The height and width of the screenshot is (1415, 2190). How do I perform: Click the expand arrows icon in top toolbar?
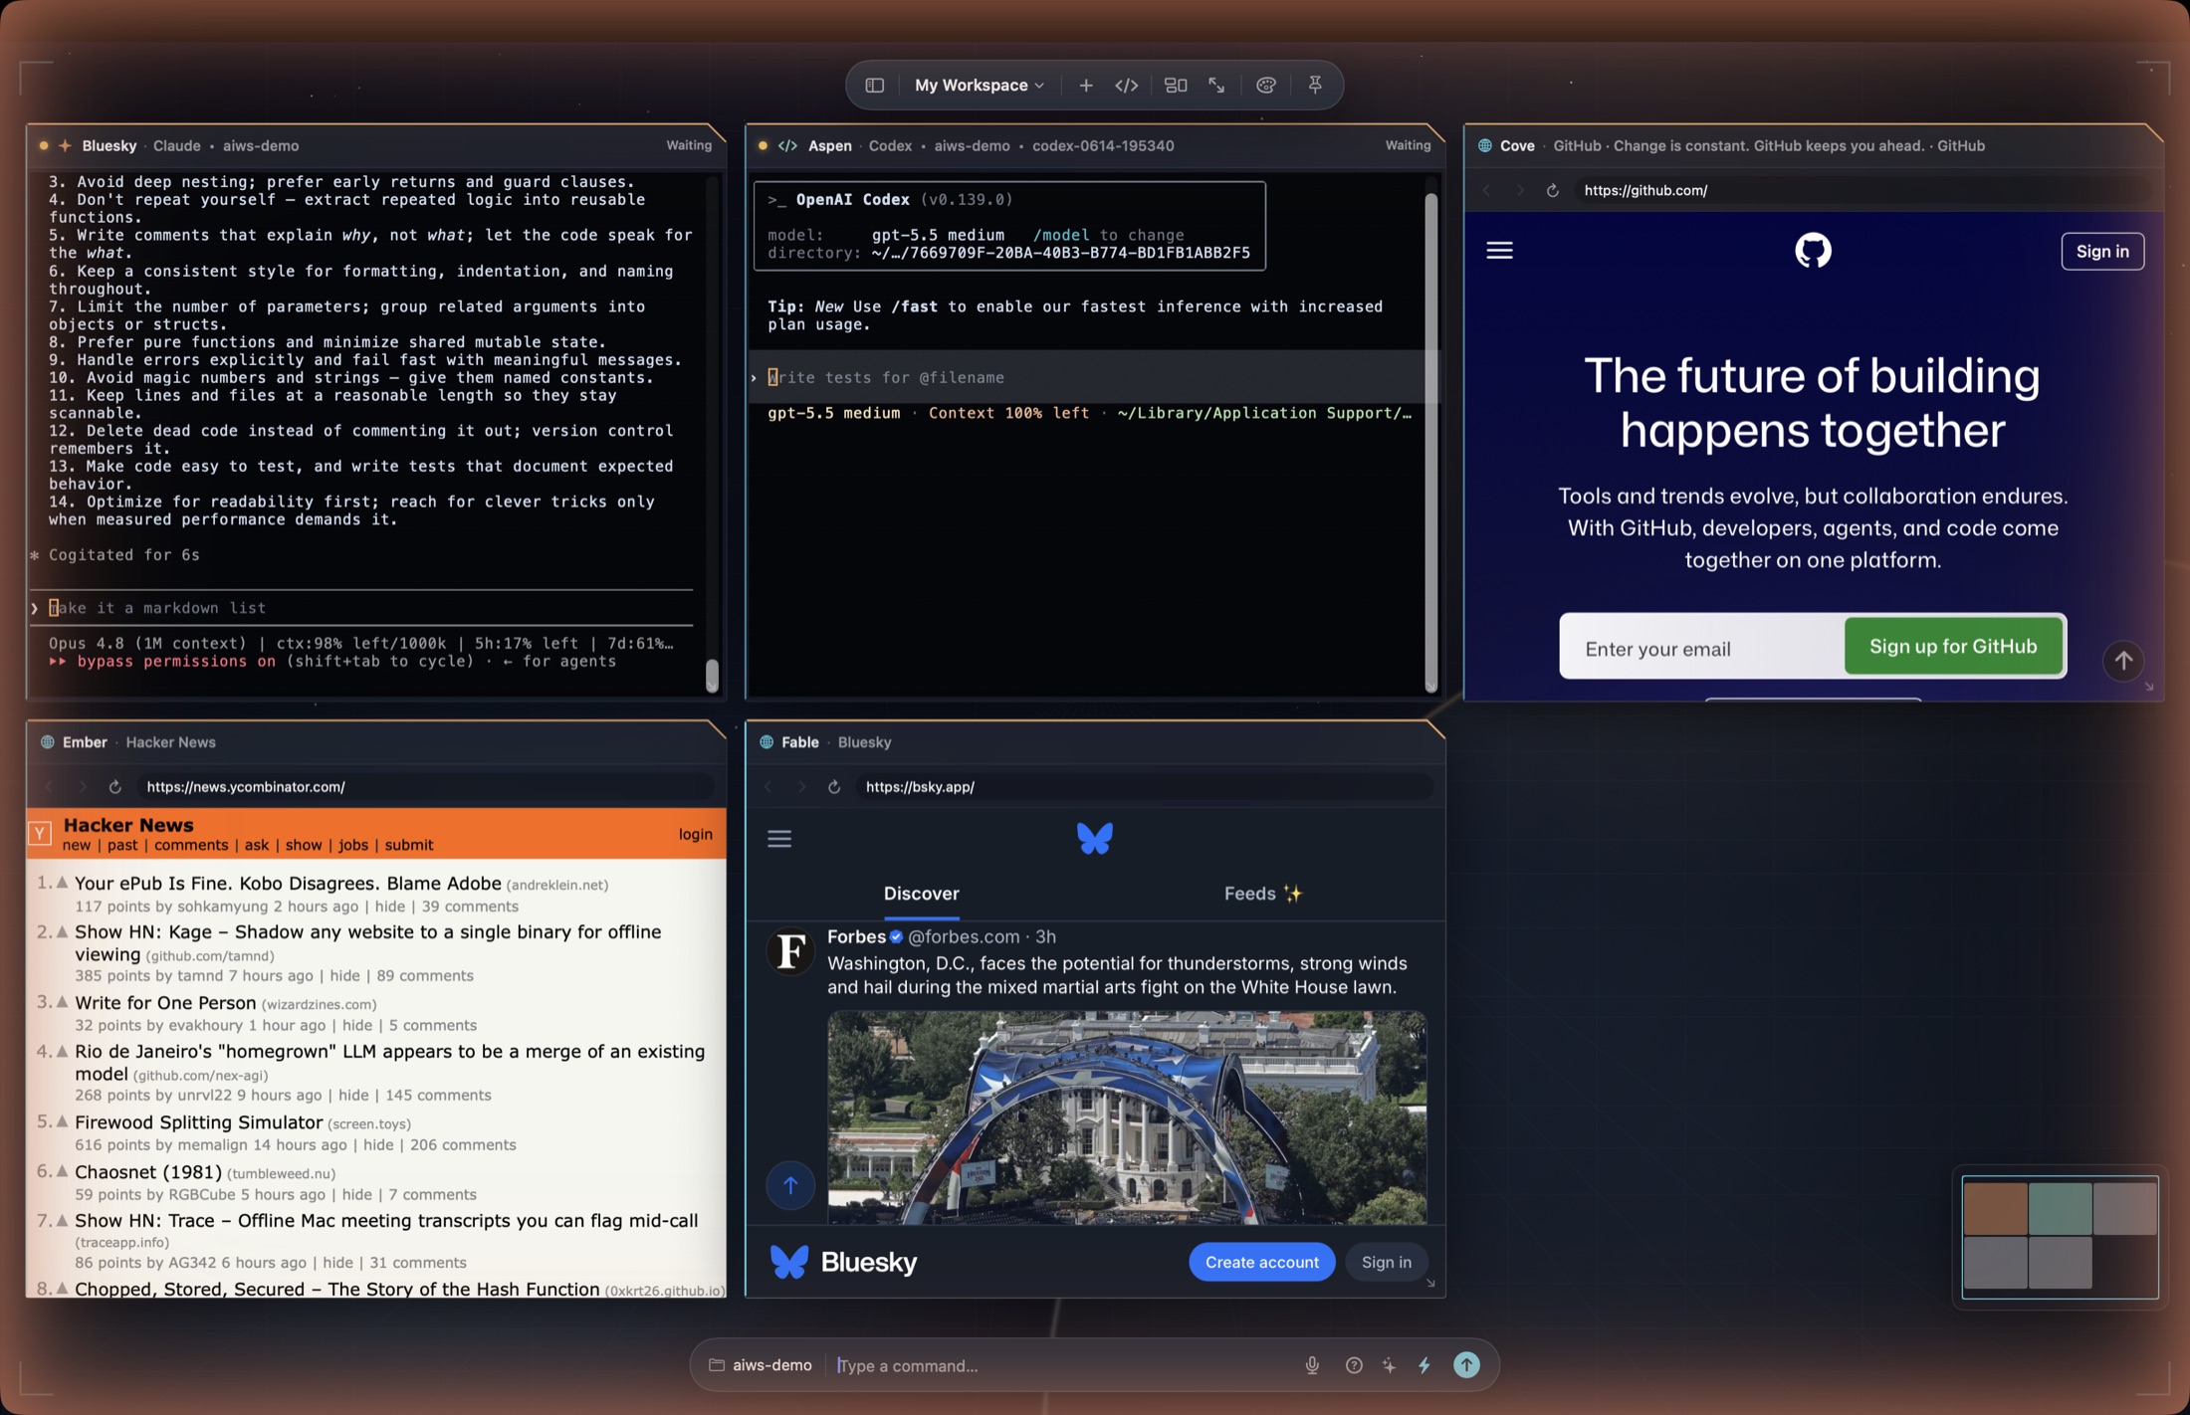[x=1216, y=86]
